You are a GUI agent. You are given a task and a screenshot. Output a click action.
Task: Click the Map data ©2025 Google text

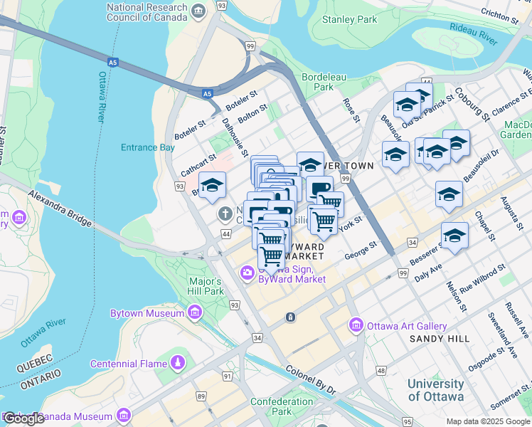[488, 422]
